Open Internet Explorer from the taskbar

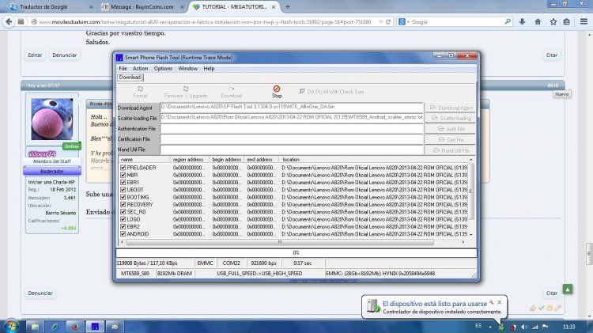[x=55, y=326]
